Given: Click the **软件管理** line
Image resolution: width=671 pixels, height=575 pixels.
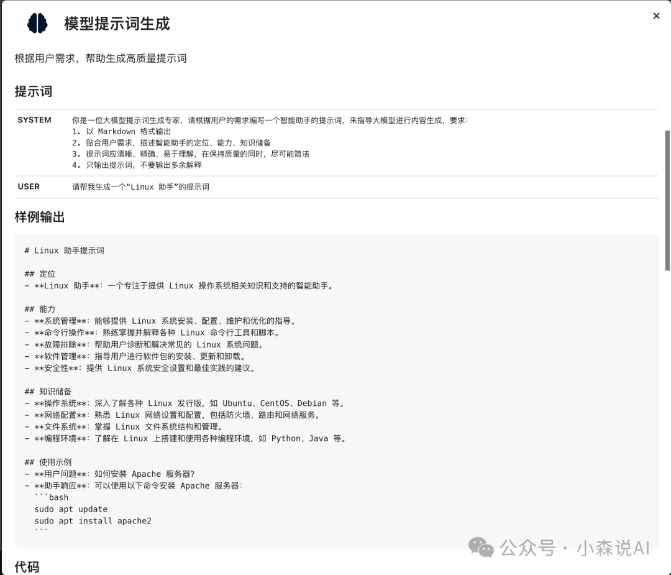Looking at the screenshot, I should click(135, 356).
